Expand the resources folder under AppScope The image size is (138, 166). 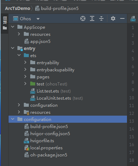pos(19,34)
